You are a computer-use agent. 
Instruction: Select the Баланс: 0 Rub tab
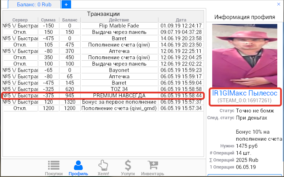[x=34, y=5]
